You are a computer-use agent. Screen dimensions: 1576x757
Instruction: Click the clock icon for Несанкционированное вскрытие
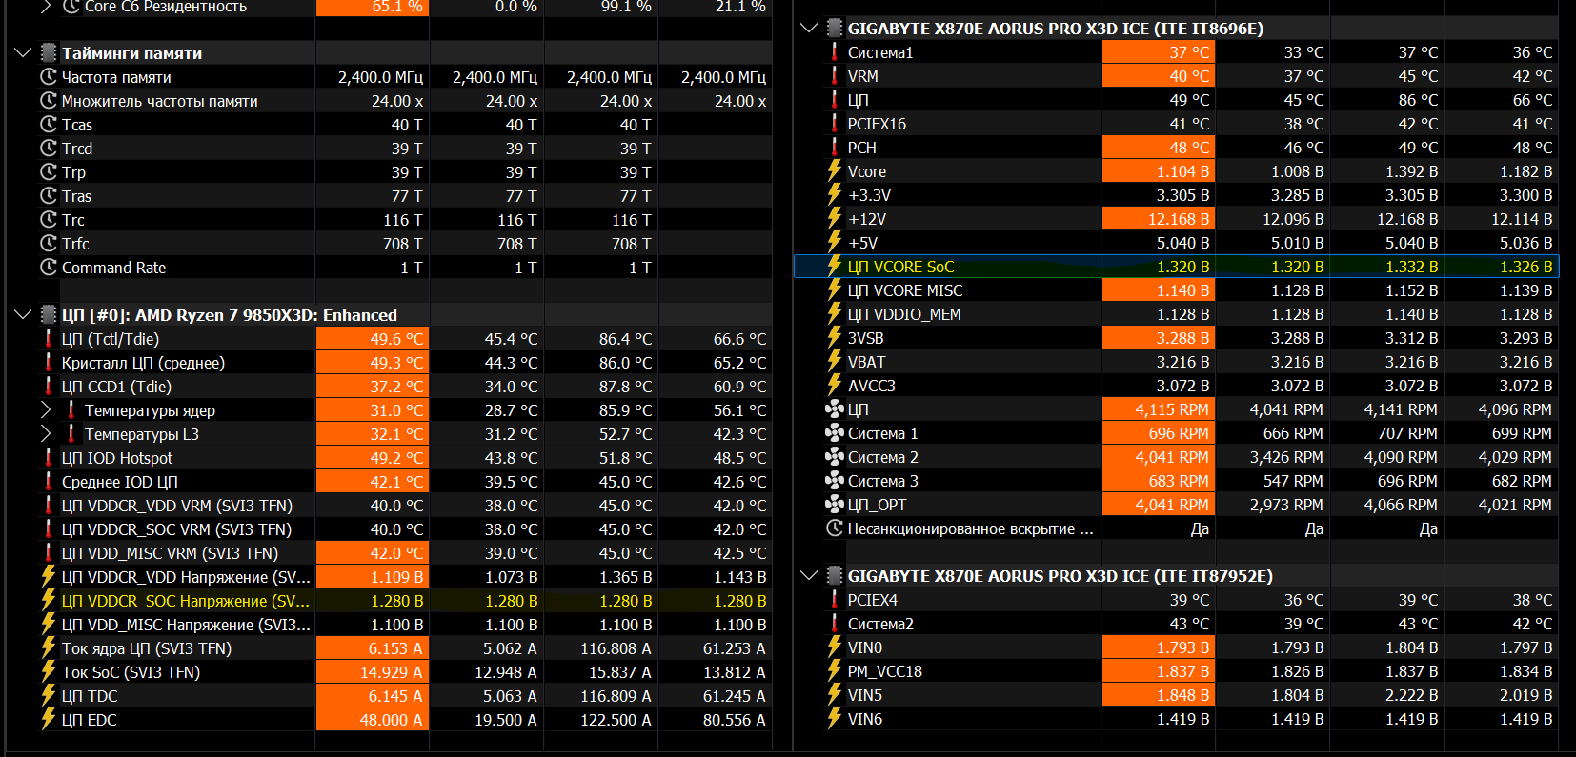[x=835, y=528]
